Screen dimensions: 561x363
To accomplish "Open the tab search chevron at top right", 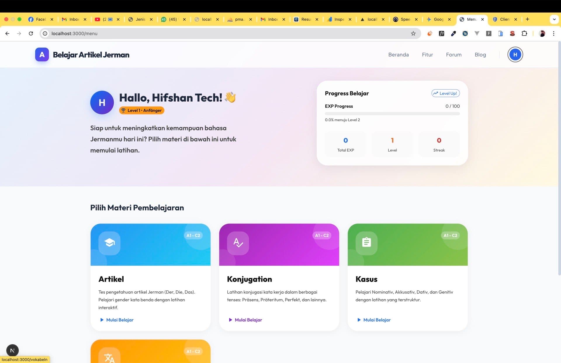I will 554,19.
